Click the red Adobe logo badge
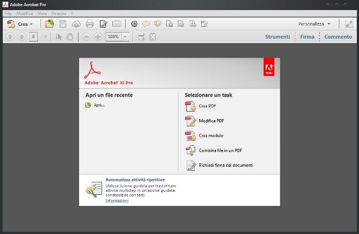Viewport: 359px width, 234px height. tap(269, 67)
